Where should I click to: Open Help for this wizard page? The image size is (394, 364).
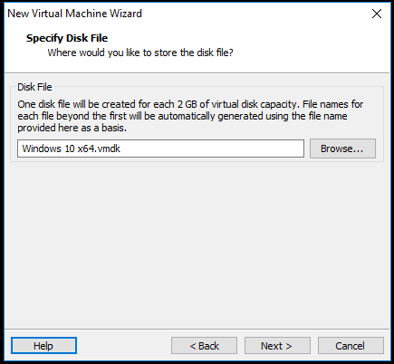tap(43, 346)
